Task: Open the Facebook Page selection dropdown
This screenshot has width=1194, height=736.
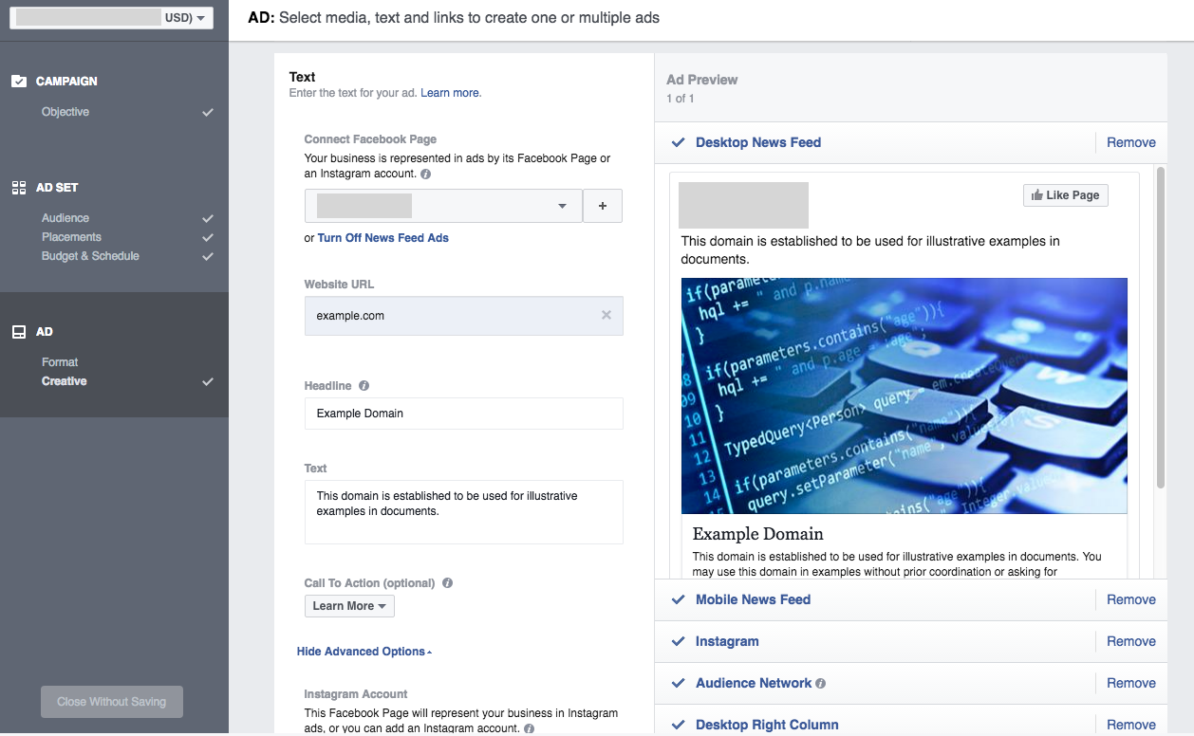Action: (x=562, y=206)
